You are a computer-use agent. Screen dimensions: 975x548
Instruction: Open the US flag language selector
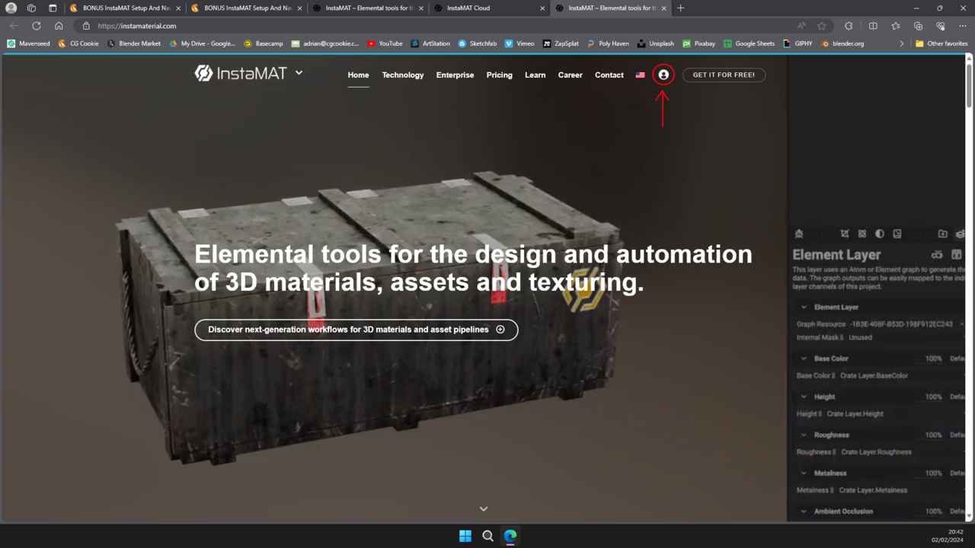point(640,75)
